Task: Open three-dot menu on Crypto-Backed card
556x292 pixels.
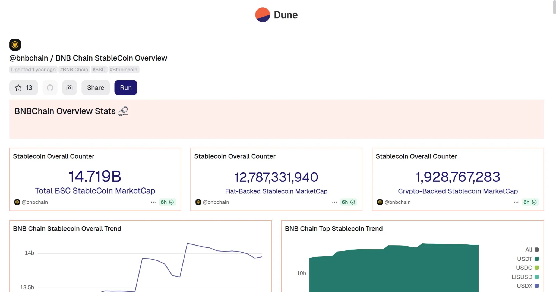Action: pyautogui.click(x=516, y=202)
